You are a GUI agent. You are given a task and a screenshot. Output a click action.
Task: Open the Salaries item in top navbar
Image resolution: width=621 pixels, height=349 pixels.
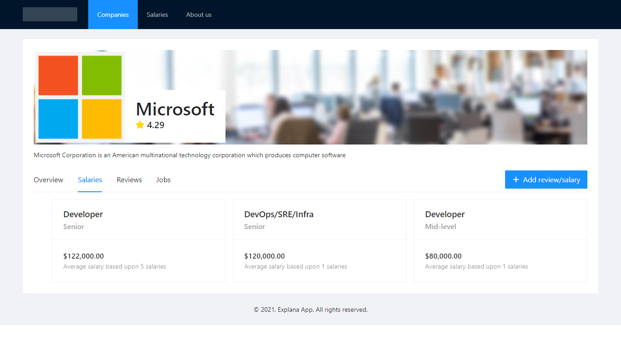click(x=157, y=15)
